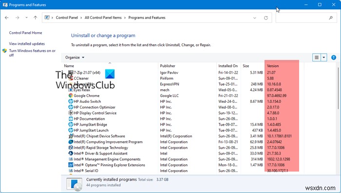341x193 pixels.
Task: Click the shield icon beside Windows features
Action: 4,51
